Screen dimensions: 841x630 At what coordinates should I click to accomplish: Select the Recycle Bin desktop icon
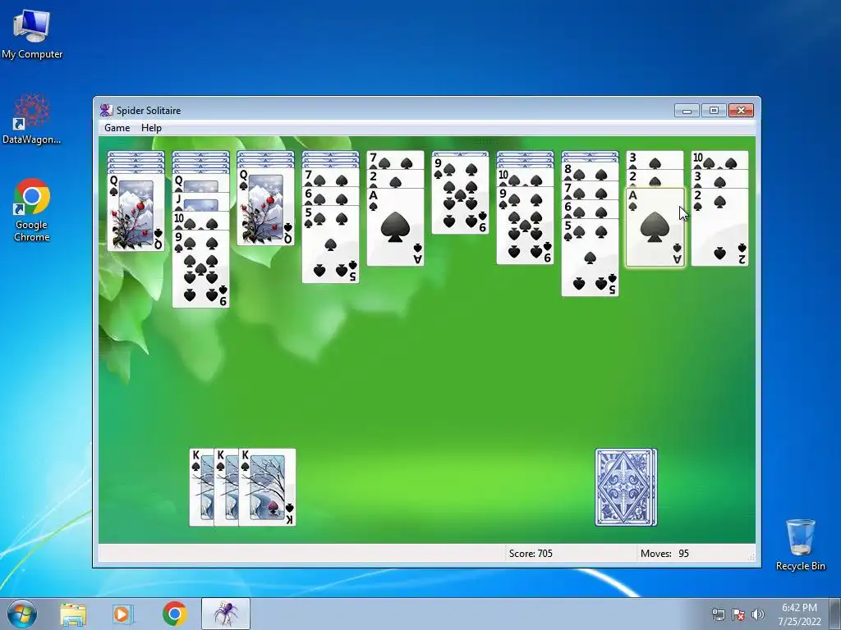(x=800, y=545)
